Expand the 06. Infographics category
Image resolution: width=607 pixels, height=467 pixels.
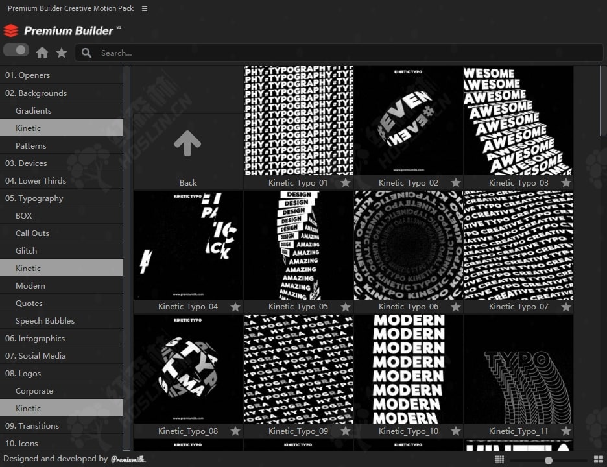tap(62, 338)
